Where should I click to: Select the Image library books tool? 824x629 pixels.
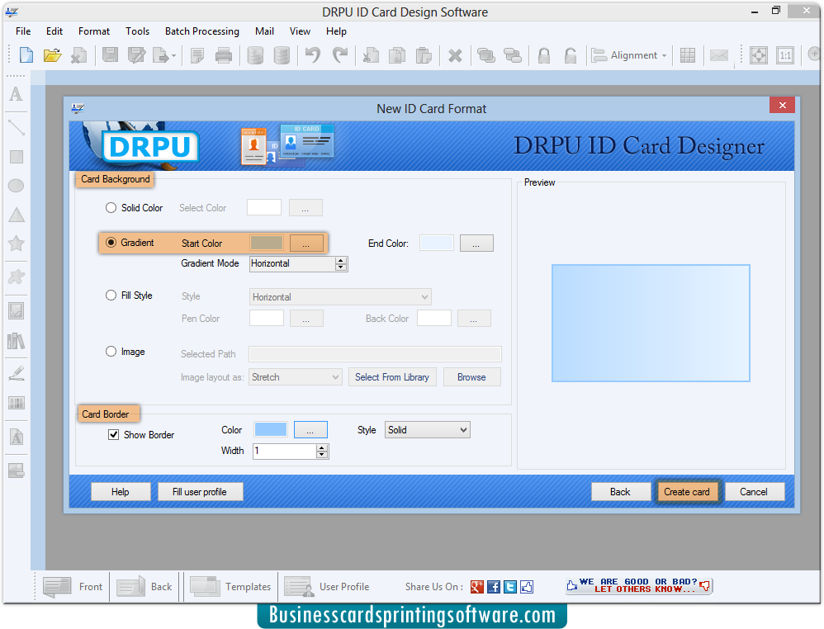tap(17, 341)
